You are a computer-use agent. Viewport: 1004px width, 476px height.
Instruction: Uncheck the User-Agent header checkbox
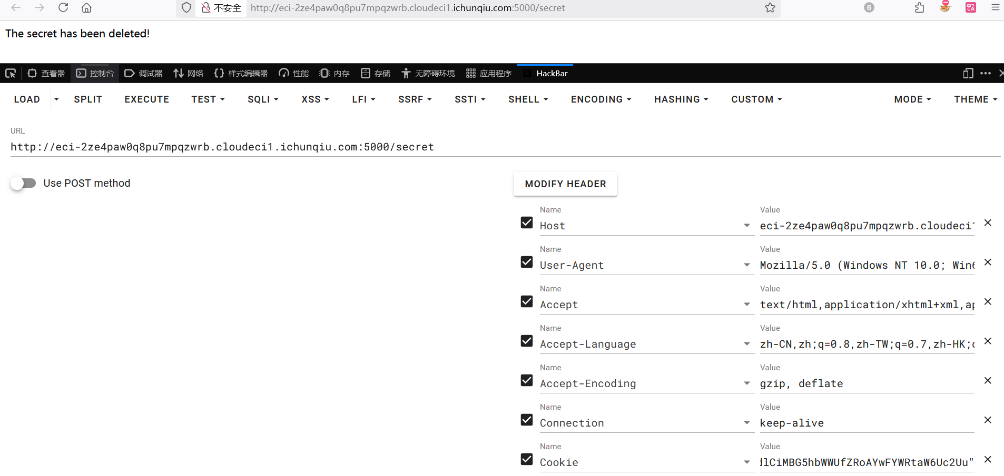[x=527, y=262]
